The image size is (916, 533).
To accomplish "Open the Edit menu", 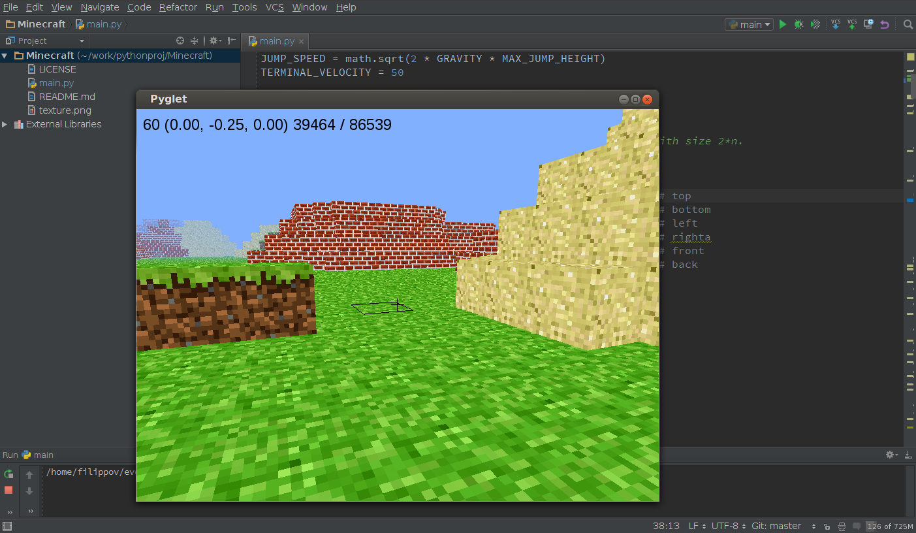I will [35, 7].
